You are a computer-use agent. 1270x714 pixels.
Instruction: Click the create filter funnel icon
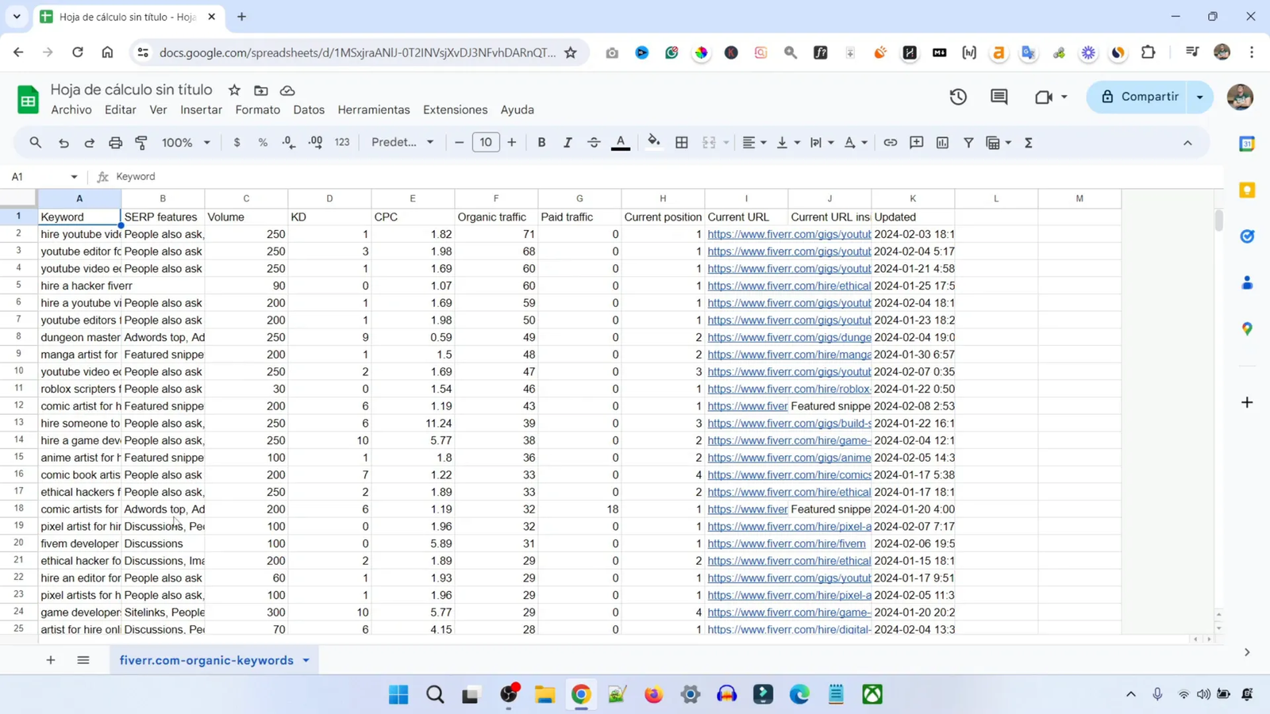[968, 143]
